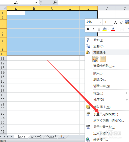Screen dimensions: 129x142
Task: Click the accounting number format icon
Action: (127, 22)
